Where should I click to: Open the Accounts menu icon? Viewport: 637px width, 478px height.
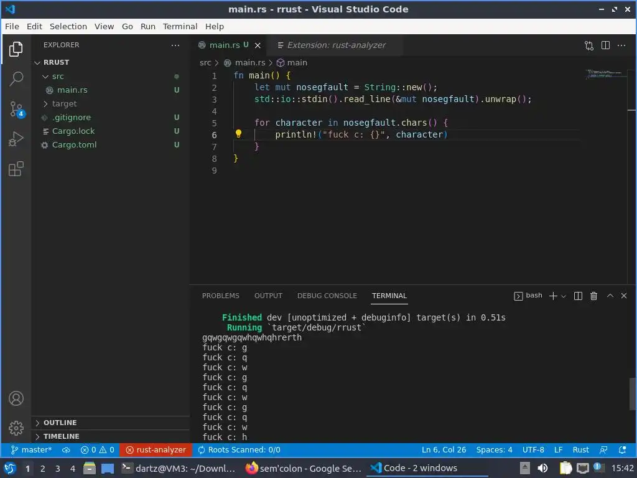pos(16,398)
